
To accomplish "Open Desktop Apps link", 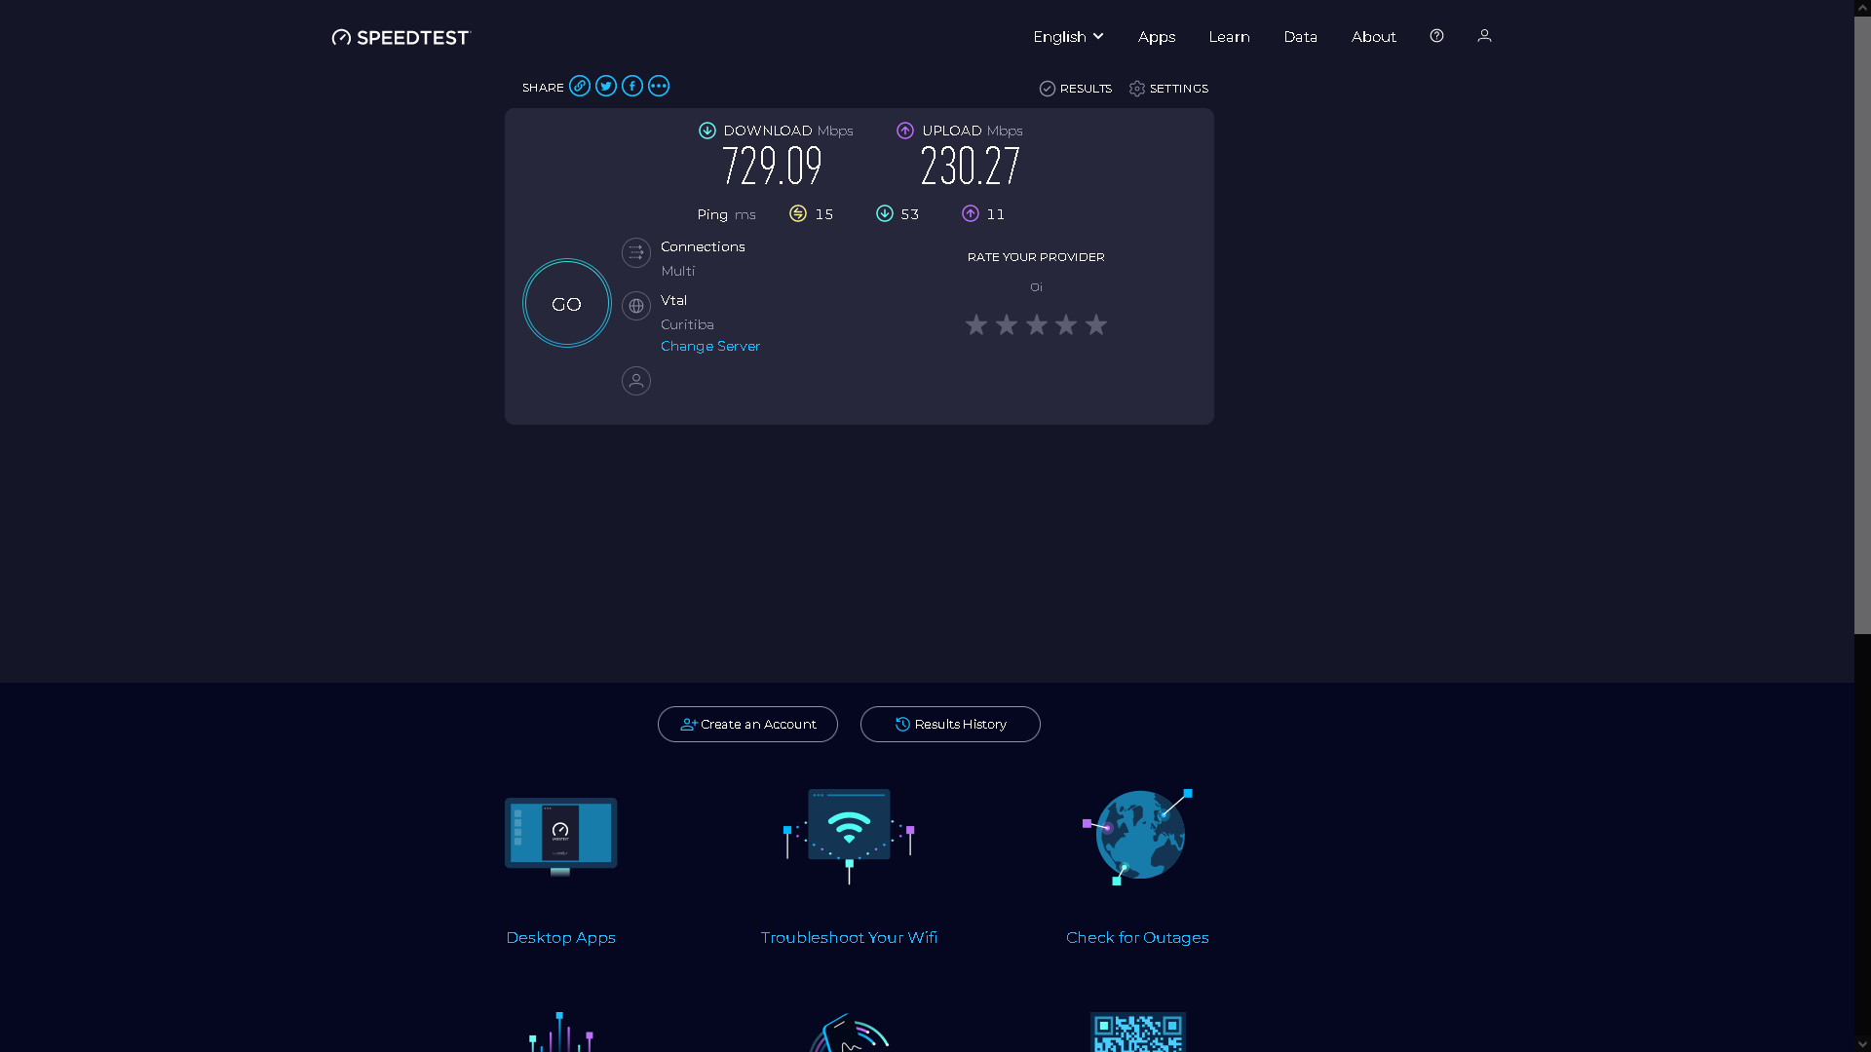I will 560,937.
